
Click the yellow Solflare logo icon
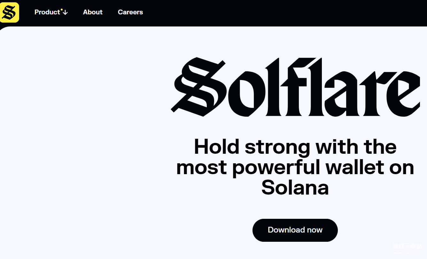point(9,12)
